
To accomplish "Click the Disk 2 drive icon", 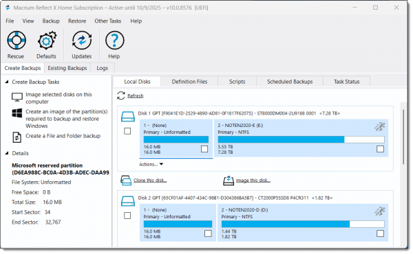I will [x=128, y=201].
